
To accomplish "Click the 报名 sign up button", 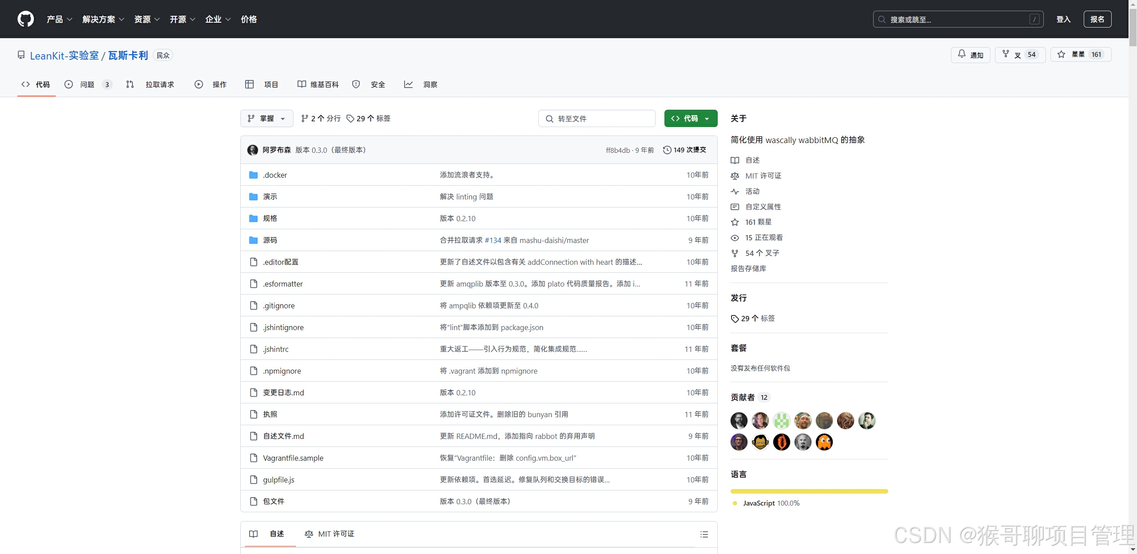I will (x=1097, y=19).
